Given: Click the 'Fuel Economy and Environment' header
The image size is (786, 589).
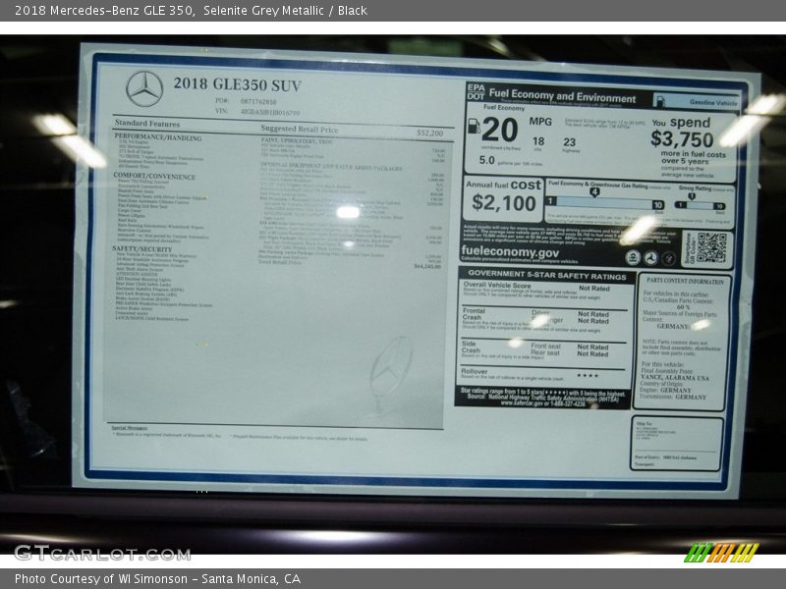Looking at the screenshot, I should (562, 95).
